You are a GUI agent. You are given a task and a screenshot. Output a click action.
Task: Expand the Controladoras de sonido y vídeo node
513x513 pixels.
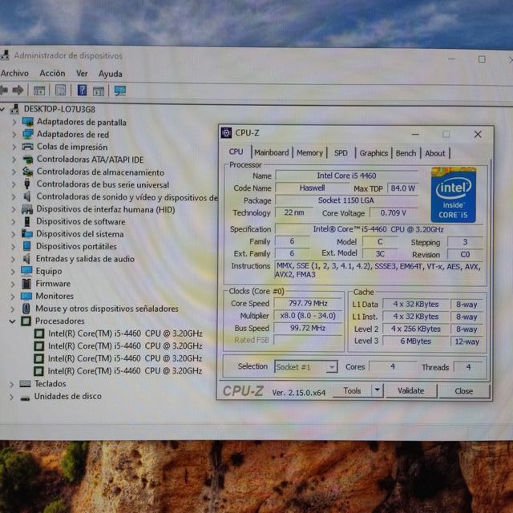[x=14, y=197]
